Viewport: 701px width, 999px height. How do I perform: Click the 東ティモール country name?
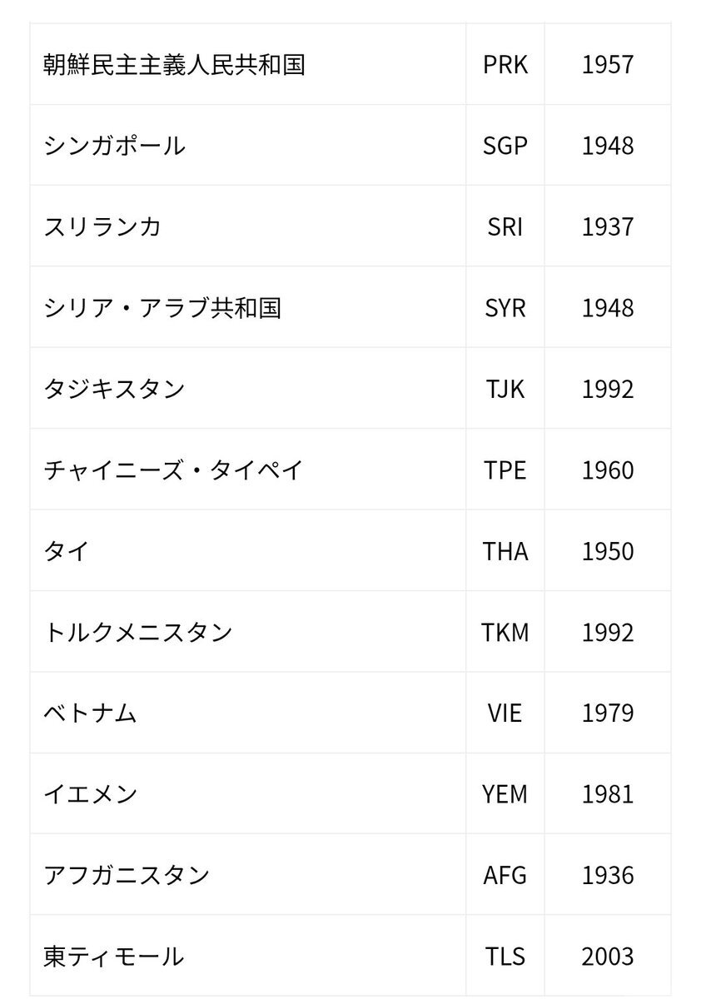pyautogui.click(x=114, y=957)
